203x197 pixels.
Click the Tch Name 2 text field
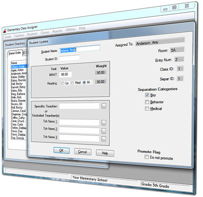79,130
